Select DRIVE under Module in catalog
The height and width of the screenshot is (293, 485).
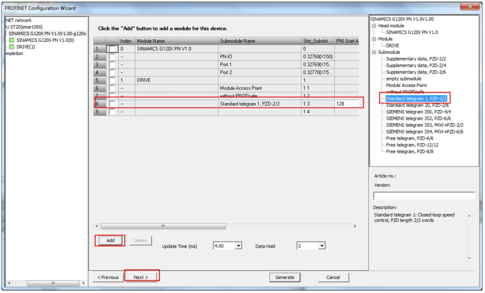tap(392, 46)
